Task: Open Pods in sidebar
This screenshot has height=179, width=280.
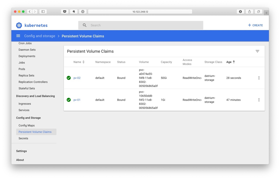Action: (22, 69)
